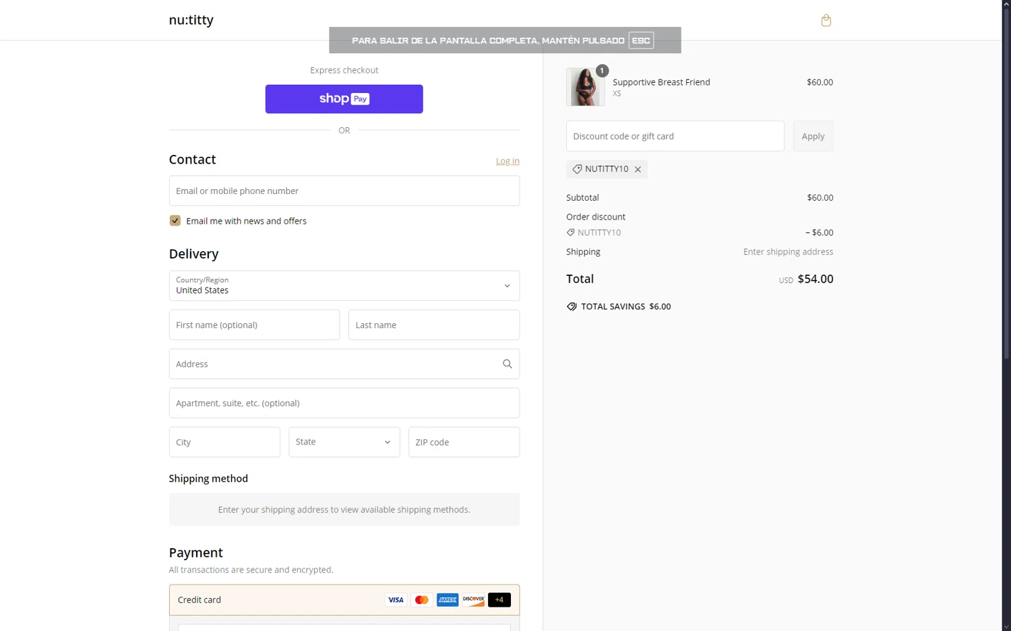Click the Mastercard icon
Viewport: 1011px width, 631px height.
[422, 599]
